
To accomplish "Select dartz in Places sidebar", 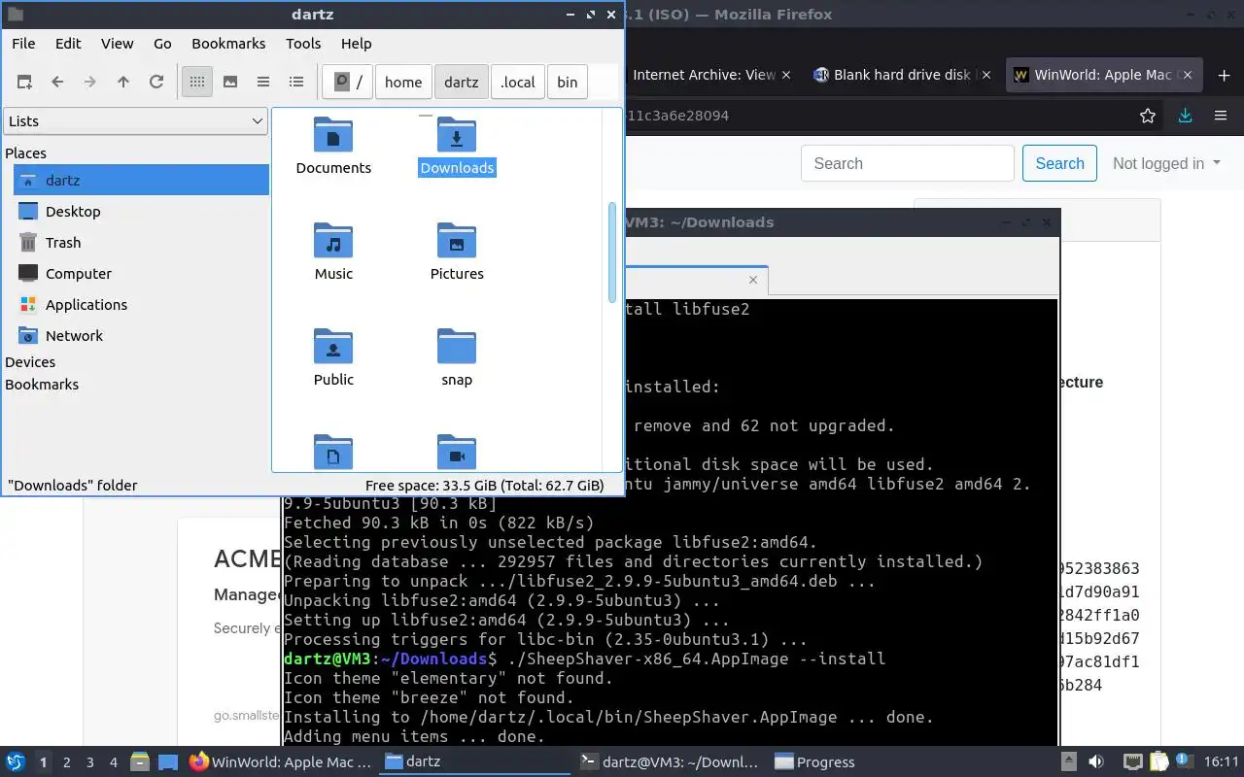I will [x=142, y=181].
